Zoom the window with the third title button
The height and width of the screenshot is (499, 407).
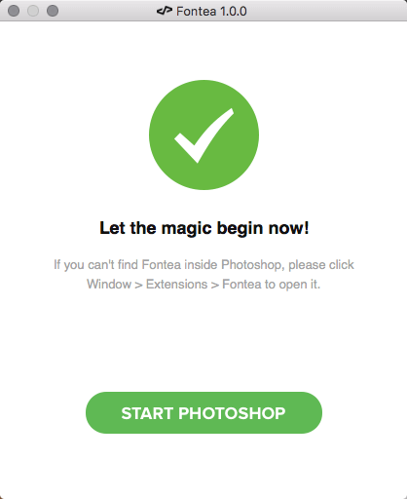(53, 11)
